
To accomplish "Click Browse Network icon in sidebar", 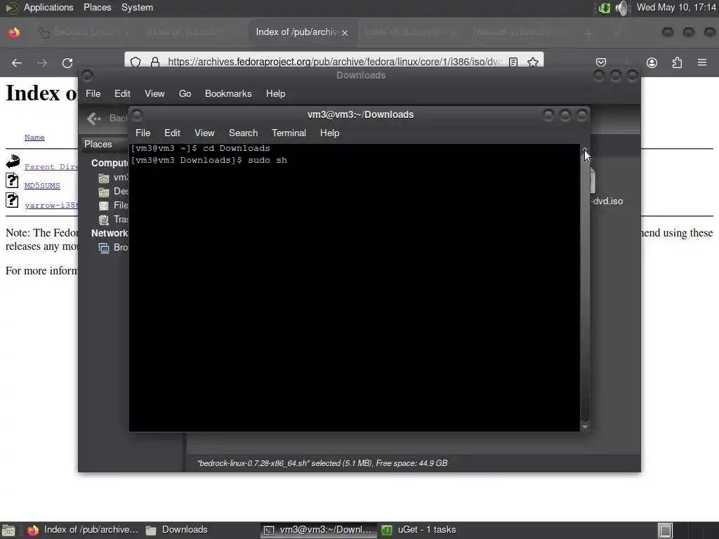I will [x=104, y=248].
